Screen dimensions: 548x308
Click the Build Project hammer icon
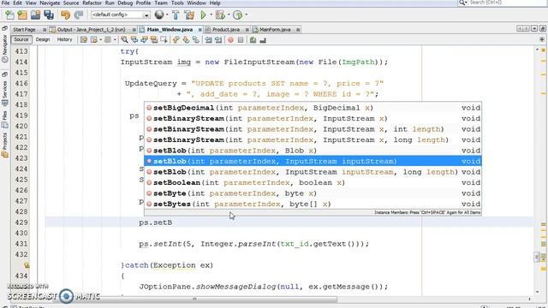click(x=176, y=15)
